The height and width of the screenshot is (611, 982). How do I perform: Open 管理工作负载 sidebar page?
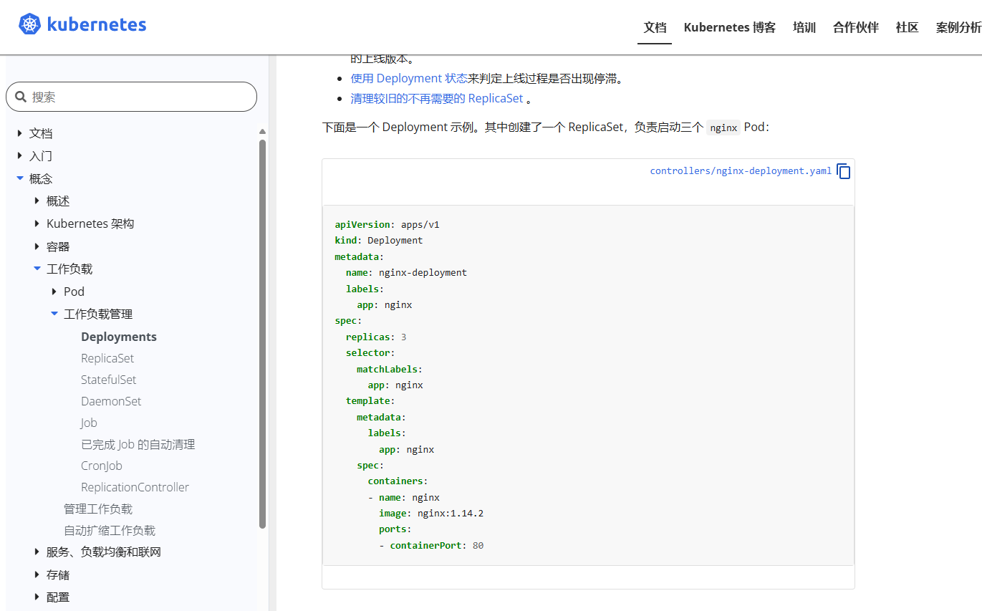click(98, 509)
